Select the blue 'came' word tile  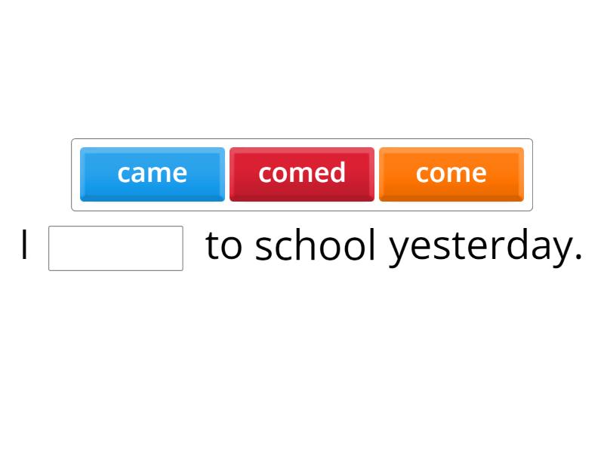click(x=153, y=174)
